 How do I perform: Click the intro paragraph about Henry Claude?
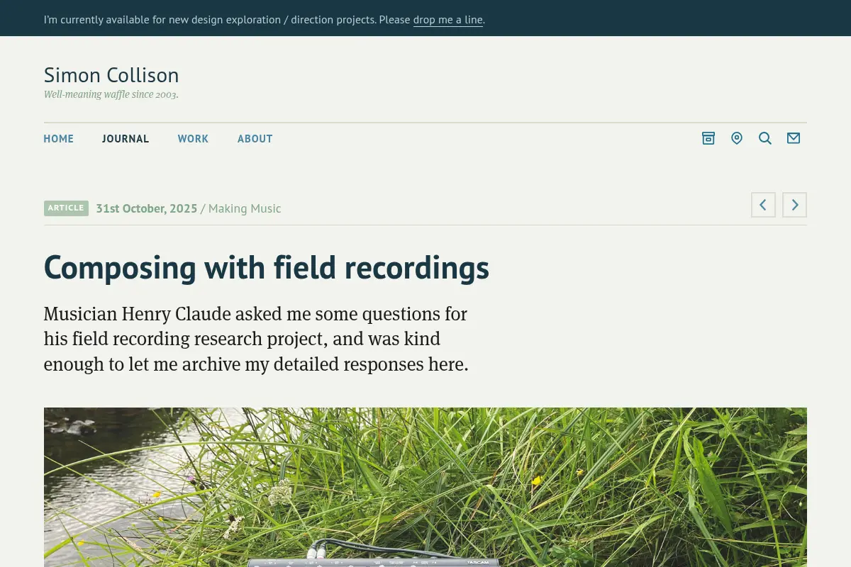256,339
